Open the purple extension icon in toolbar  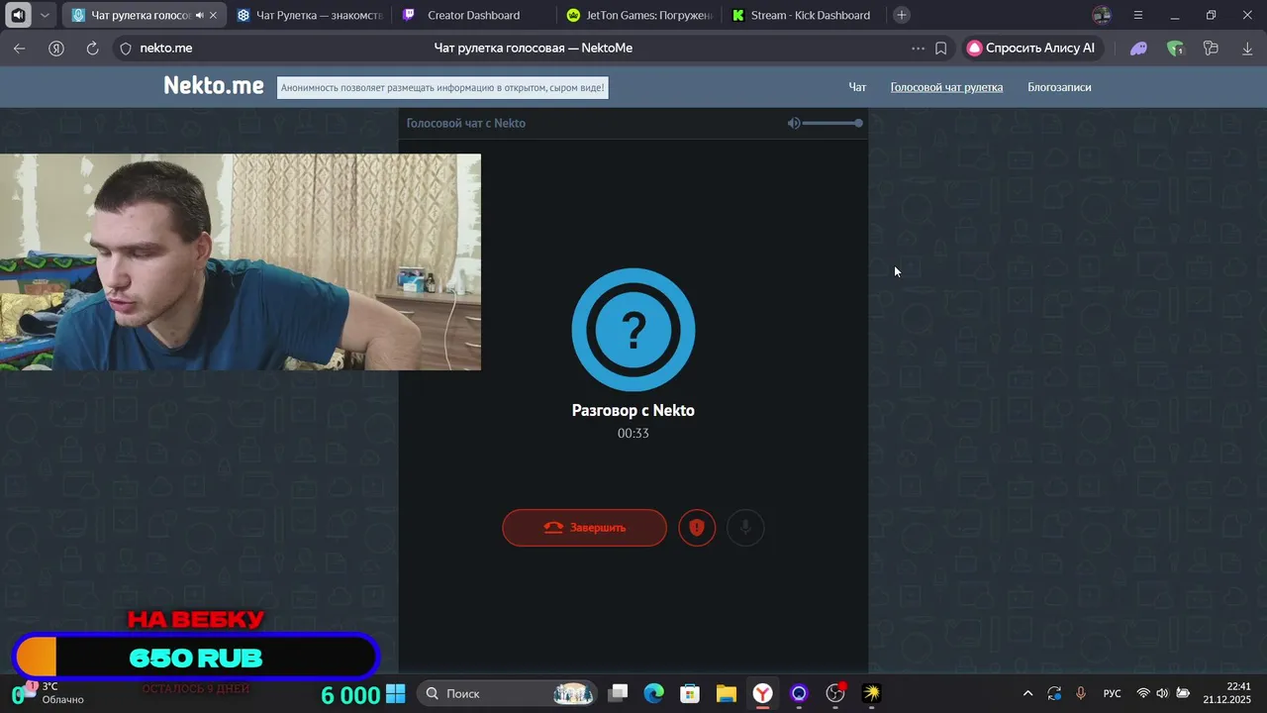tap(1138, 48)
